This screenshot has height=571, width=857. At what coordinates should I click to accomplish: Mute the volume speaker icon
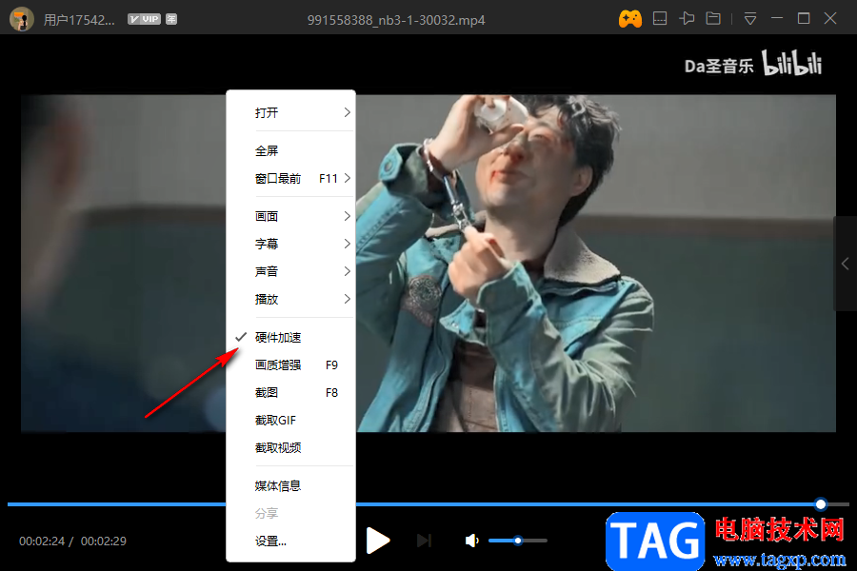tap(471, 541)
